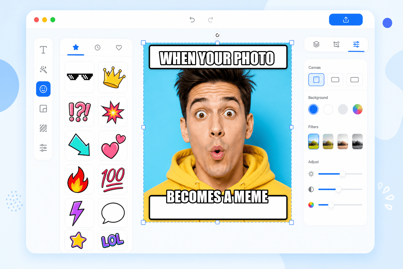This screenshot has height=269, width=403.
Task: Click the undo arrow
Action: coord(192,20)
